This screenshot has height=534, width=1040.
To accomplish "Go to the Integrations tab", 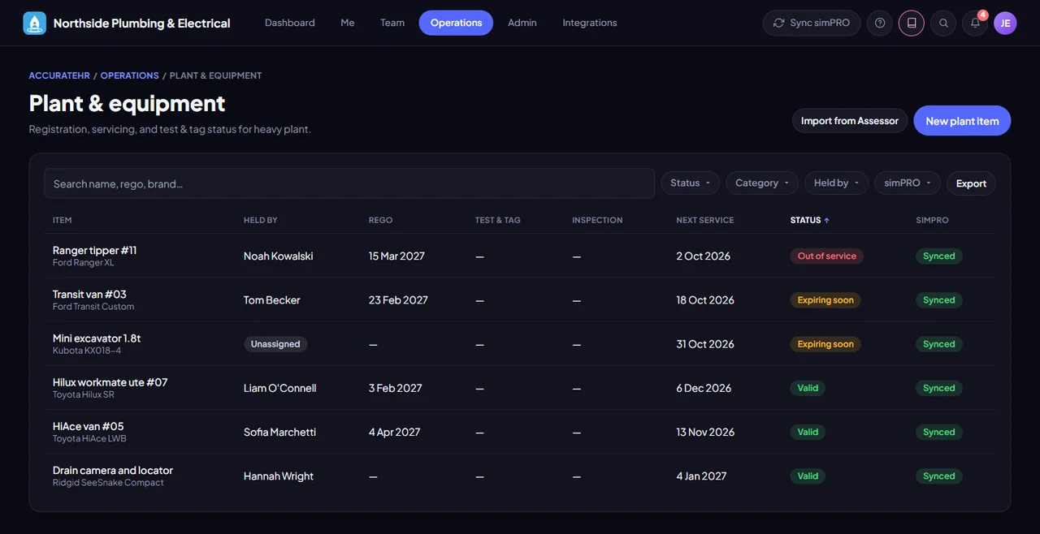I will pos(590,23).
